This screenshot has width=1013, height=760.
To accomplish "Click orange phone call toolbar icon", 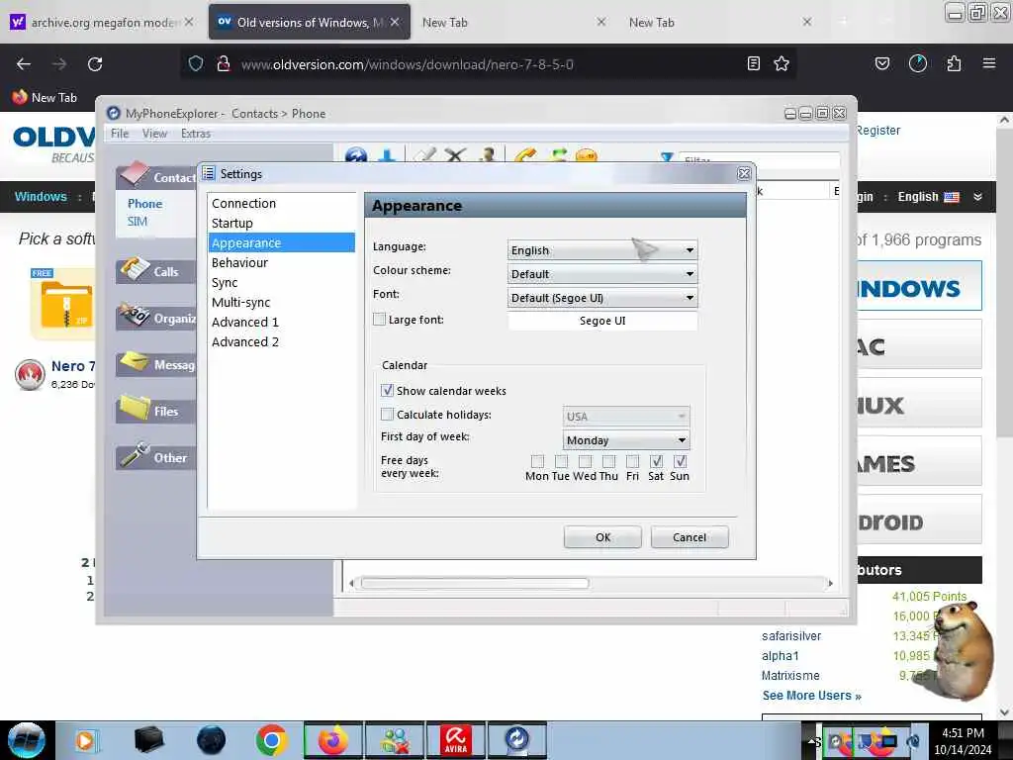I will [526, 155].
